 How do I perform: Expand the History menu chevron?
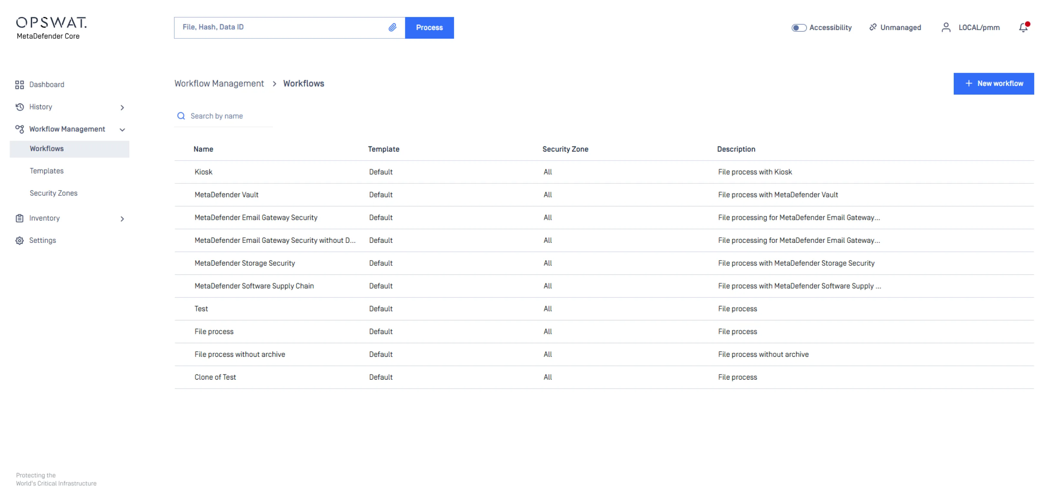coord(122,107)
